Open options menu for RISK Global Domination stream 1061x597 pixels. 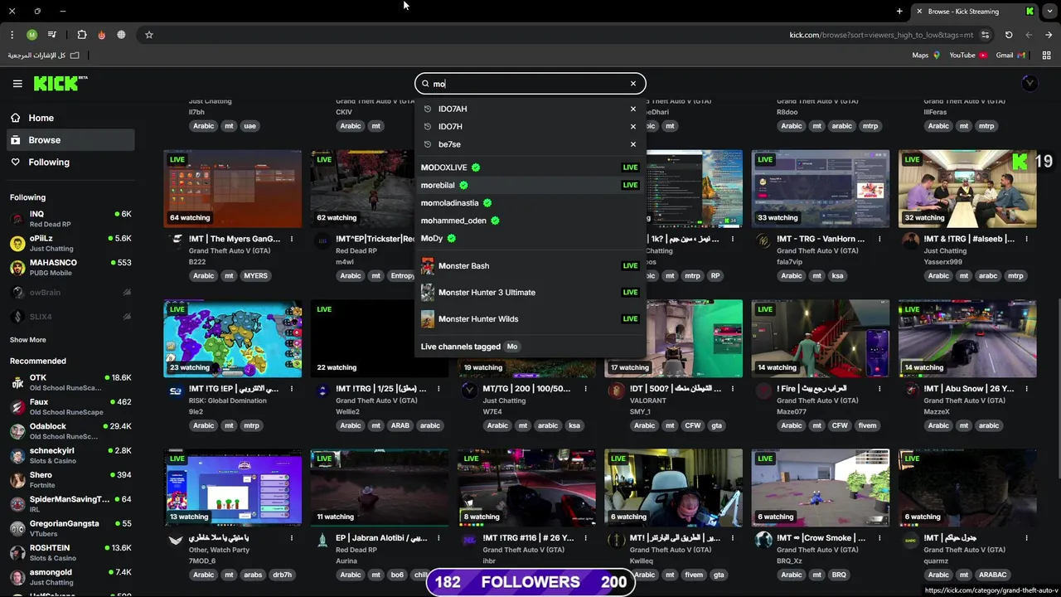coord(292,388)
